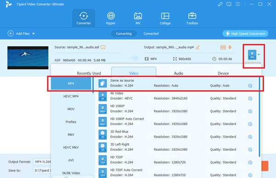This screenshot has width=276, height=178.
Task: Click the 3D Red-Blue preset icon
Action: click(x=103, y=134)
